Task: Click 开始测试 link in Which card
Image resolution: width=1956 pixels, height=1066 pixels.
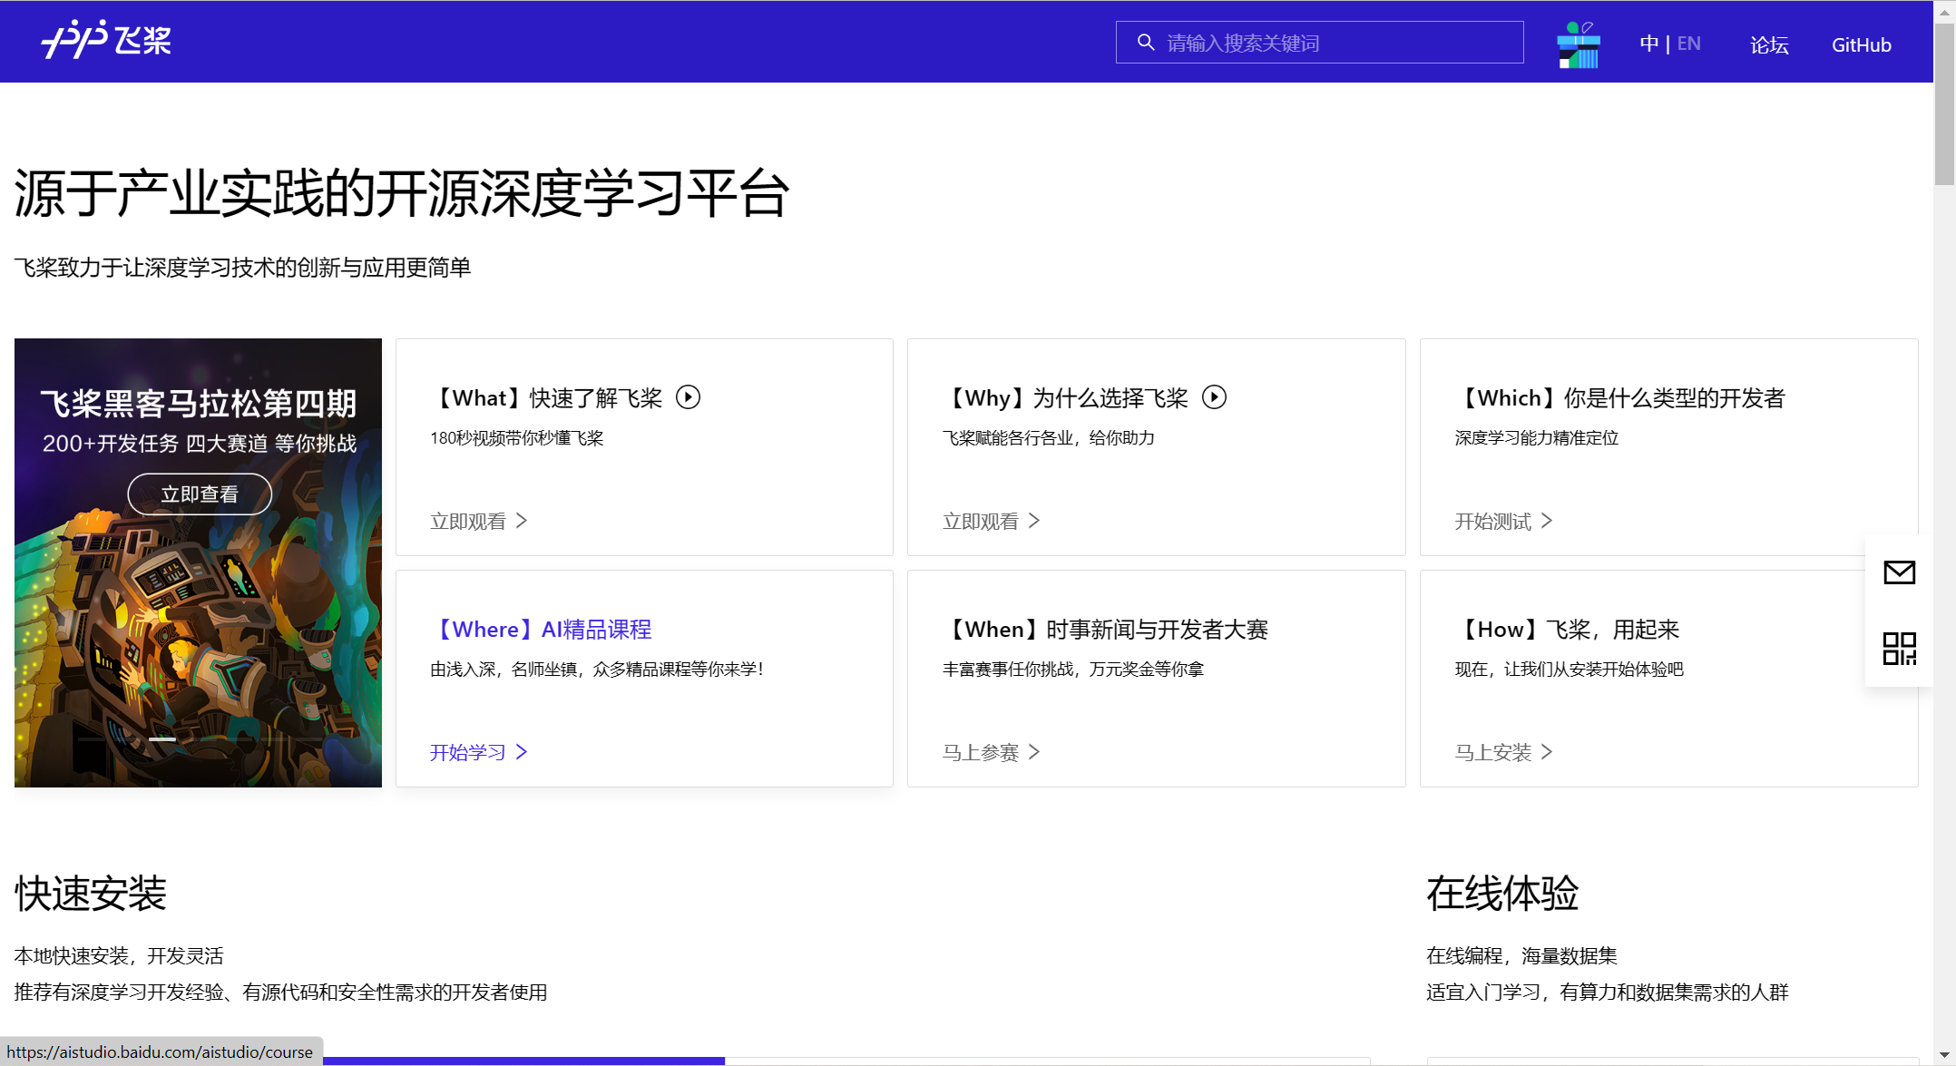Action: 1493,522
